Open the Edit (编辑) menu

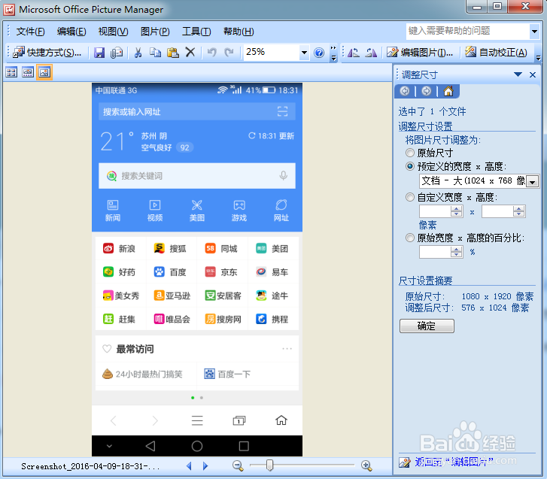tap(71, 32)
